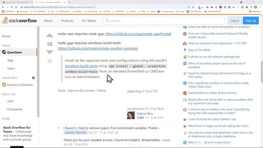Open Gabriel Bleu's avatar picture
Screen dimensions: 263x148
[131, 115]
